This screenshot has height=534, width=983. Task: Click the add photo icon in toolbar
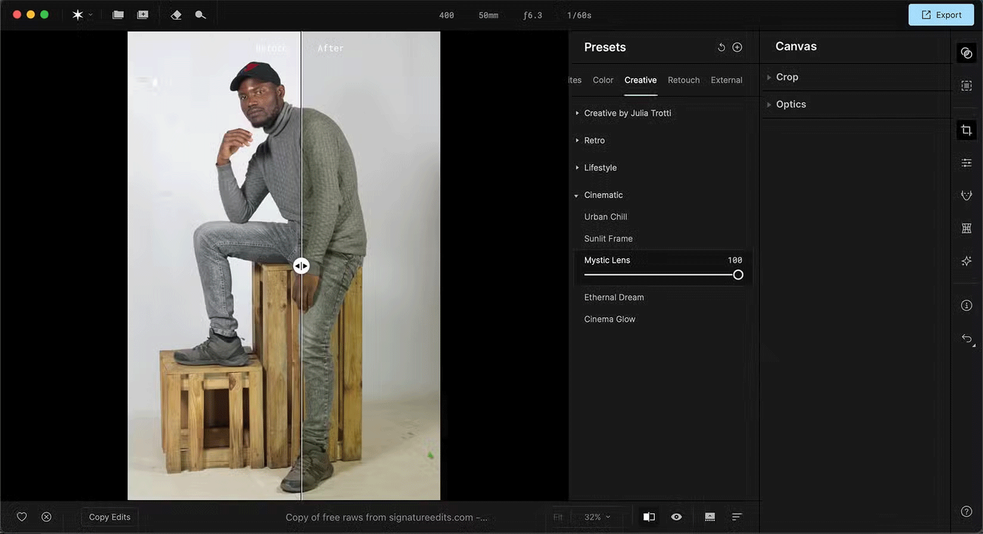tap(142, 15)
